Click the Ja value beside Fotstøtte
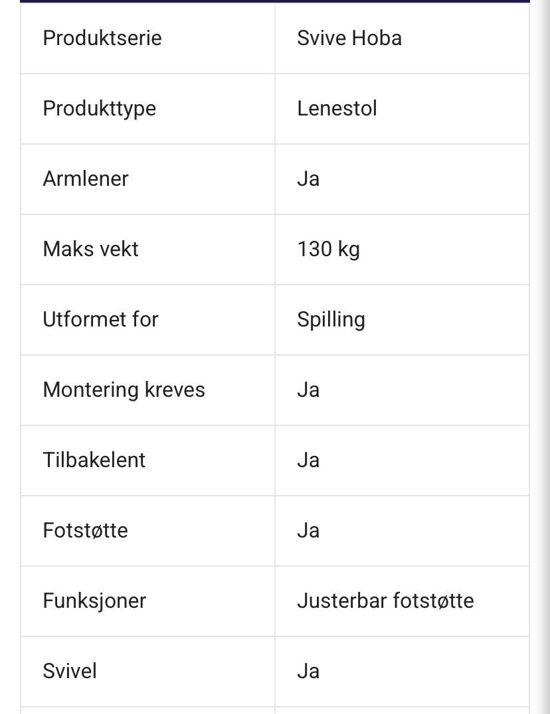This screenshot has width=550, height=714. pos(308,530)
